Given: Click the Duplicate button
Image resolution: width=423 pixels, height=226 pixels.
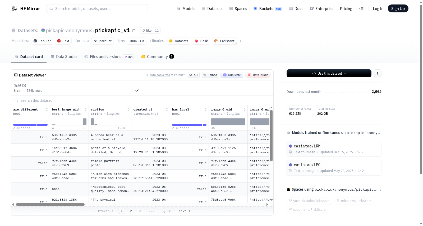Looking at the screenshot, I should click(x=232, y=75).
